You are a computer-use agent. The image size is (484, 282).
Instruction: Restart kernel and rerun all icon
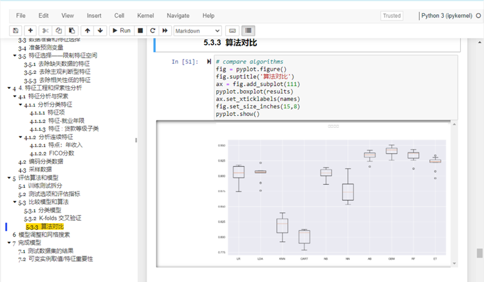click(x=166, y=30)
